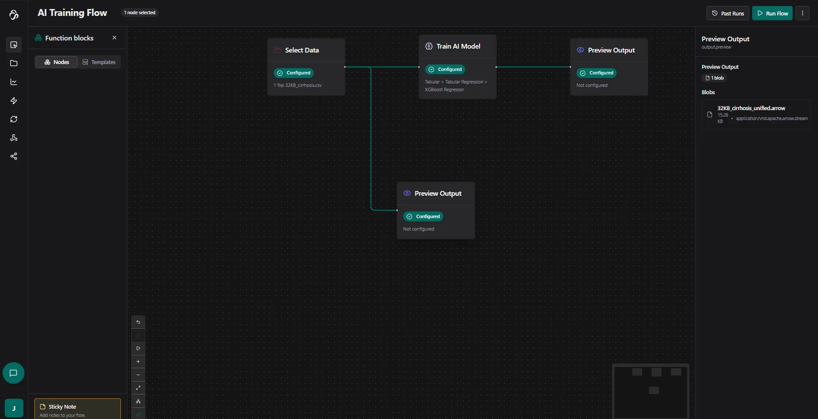Undo the last canvas action

click(138, 322)
